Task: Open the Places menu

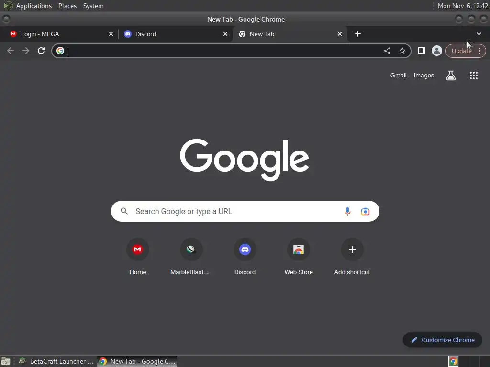Action: click(67, 6)
